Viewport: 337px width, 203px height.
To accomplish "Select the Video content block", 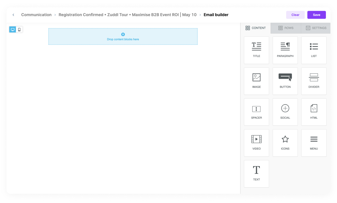I will tap(256, 143).
